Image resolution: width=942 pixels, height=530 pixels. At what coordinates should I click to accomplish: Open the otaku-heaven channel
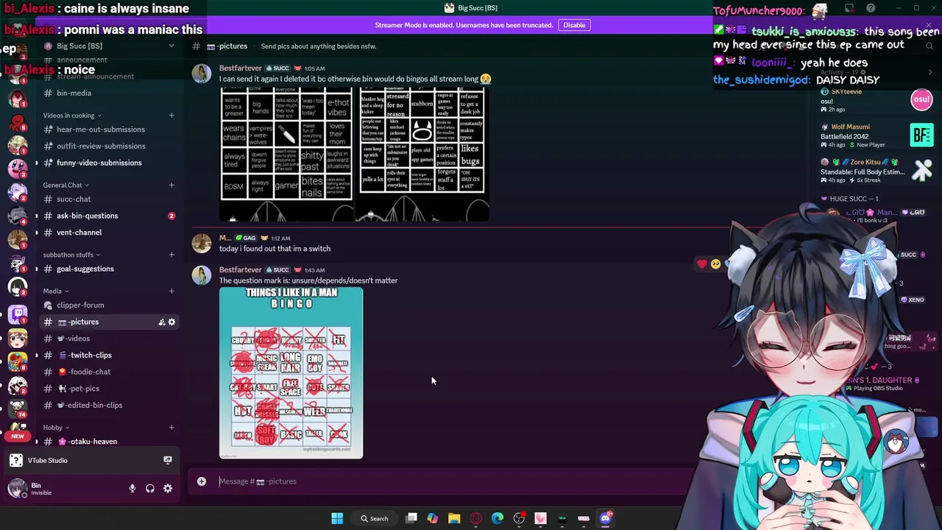(109, 442)
